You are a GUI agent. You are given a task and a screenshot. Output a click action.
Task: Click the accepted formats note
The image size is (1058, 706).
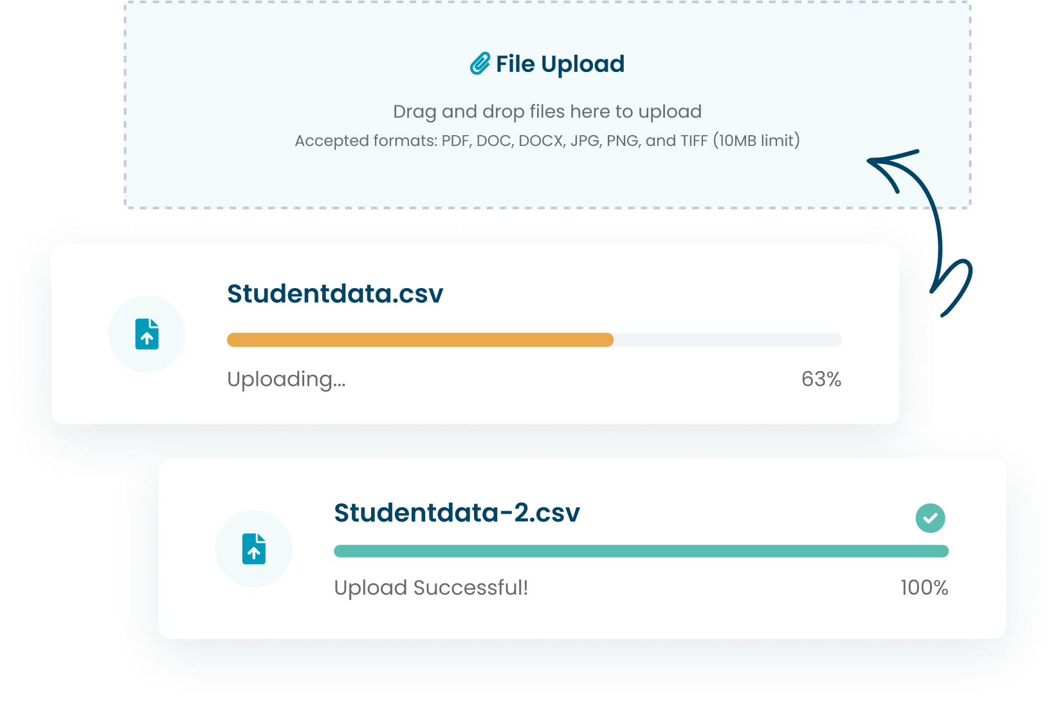point(547,141)
